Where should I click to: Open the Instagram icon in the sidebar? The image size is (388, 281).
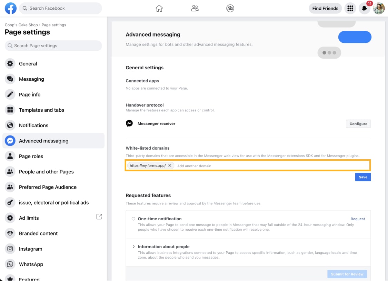tap(10, 249)
